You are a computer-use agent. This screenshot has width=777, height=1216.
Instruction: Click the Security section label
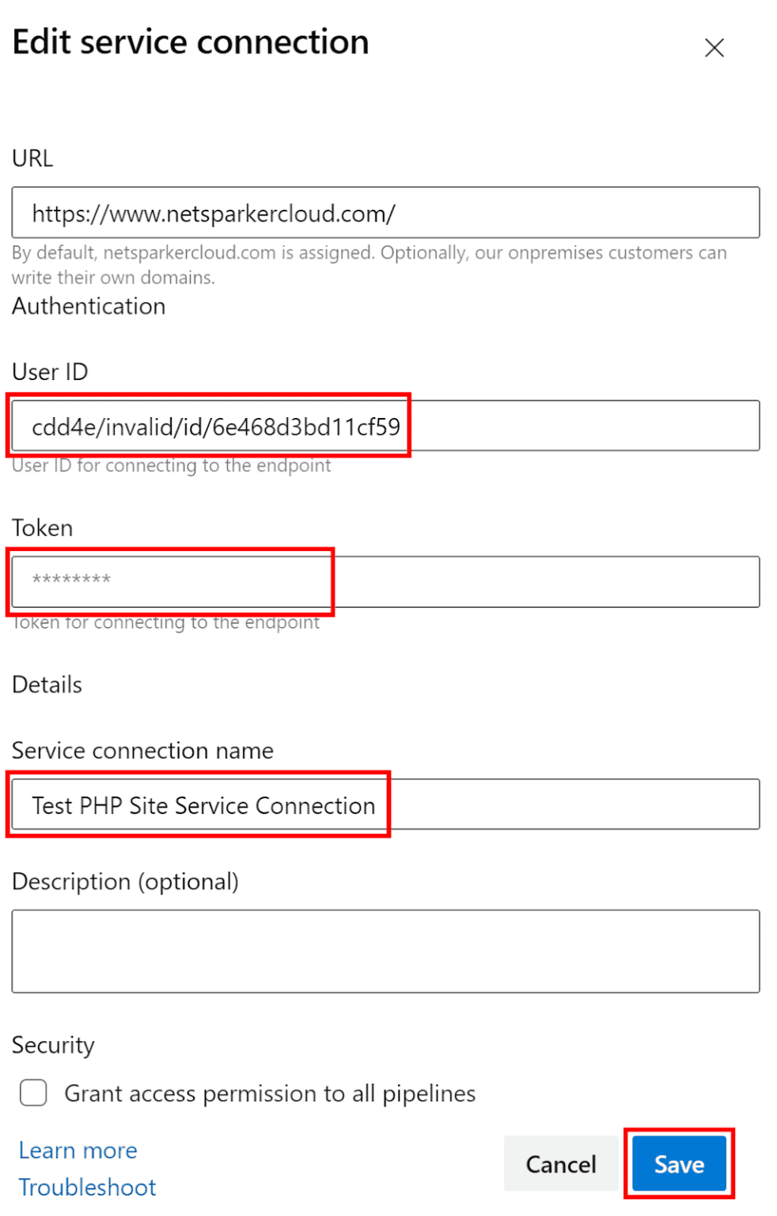click(x=52, y=1045)
